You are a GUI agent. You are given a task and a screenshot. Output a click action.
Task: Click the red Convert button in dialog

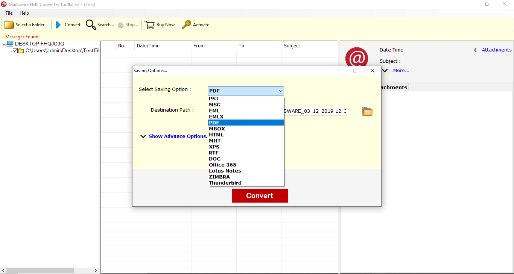click(260, 196)
